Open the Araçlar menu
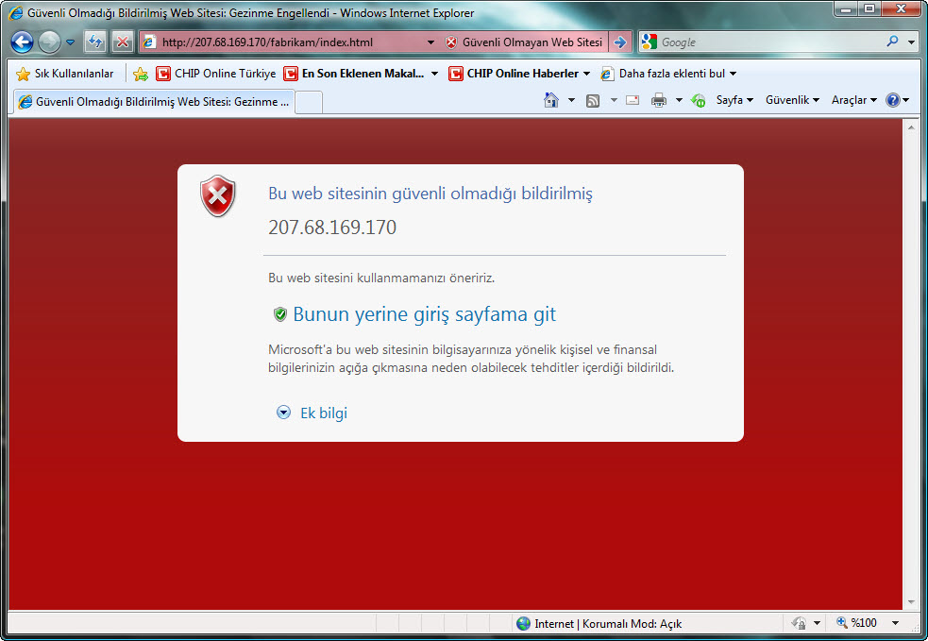Viewport: 928px width, 641px height. pos(853,100)
